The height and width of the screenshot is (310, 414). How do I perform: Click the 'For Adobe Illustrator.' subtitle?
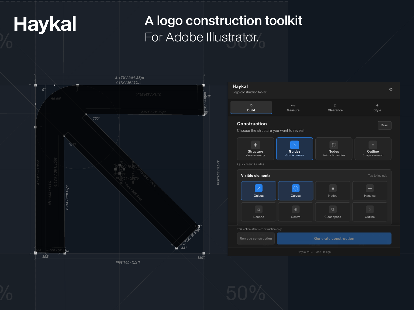202,37
